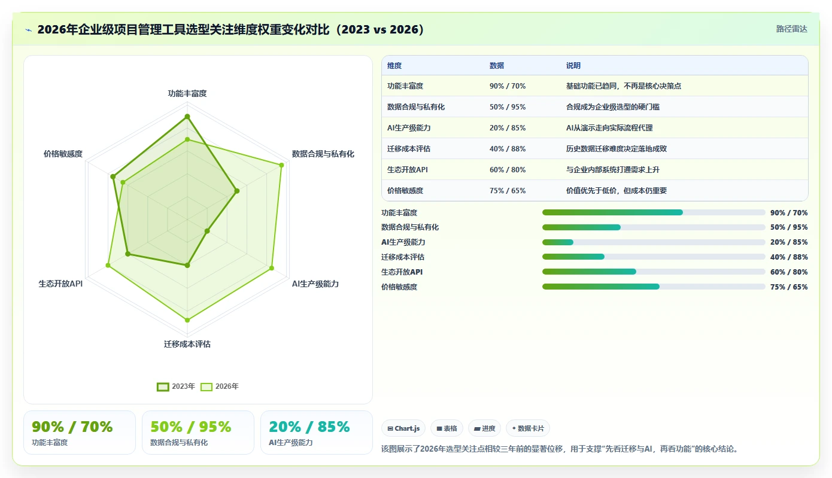Click the AI生产级能力 progress bar
Screen dimensions: 832x478
click(x=654, y=242)
